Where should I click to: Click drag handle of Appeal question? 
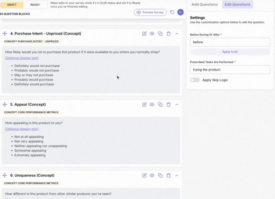5,105
